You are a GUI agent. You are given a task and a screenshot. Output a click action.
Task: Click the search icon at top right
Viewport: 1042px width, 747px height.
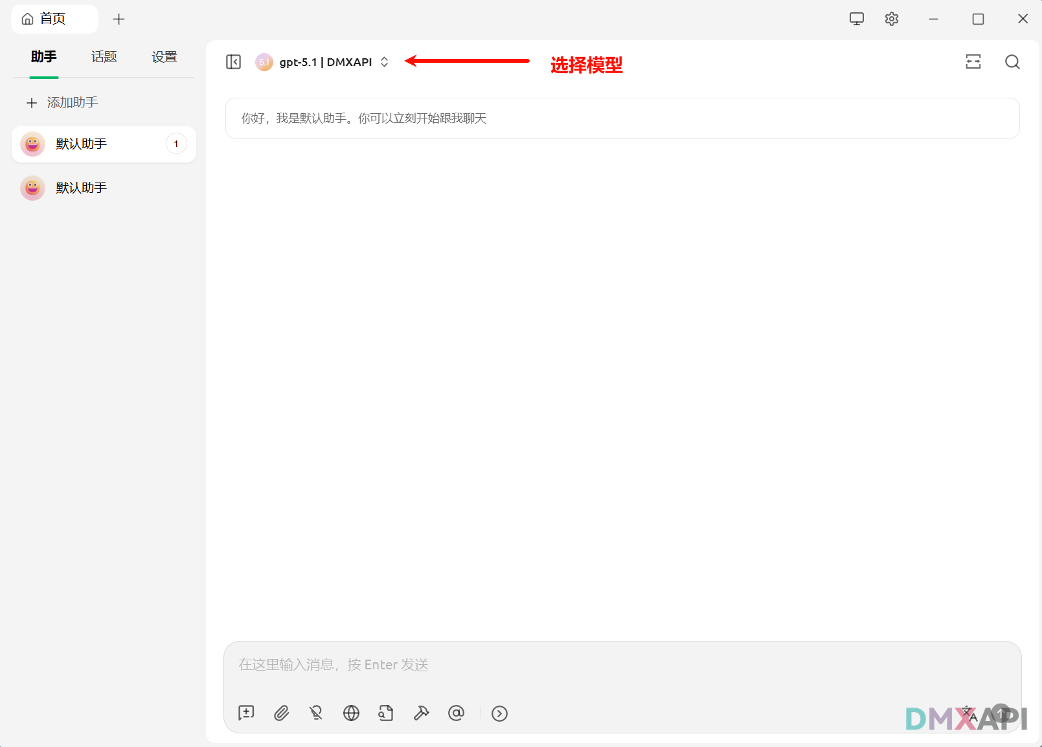1012,62
